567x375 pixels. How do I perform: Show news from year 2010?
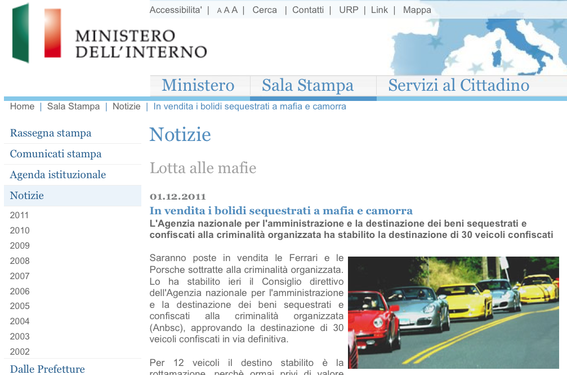(x=20, y=231)
